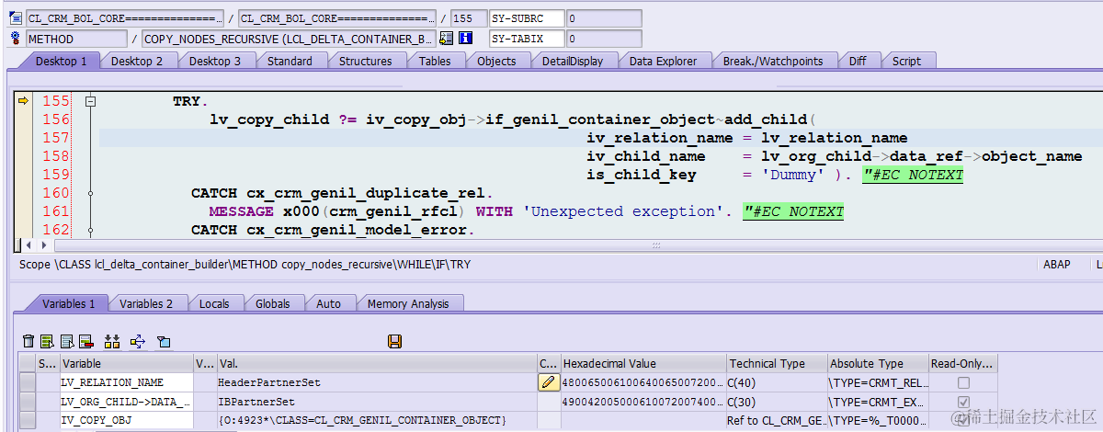Click the SY-SUBRC value field
Screen dimensions: 1103x432
(x=604, y=17)
